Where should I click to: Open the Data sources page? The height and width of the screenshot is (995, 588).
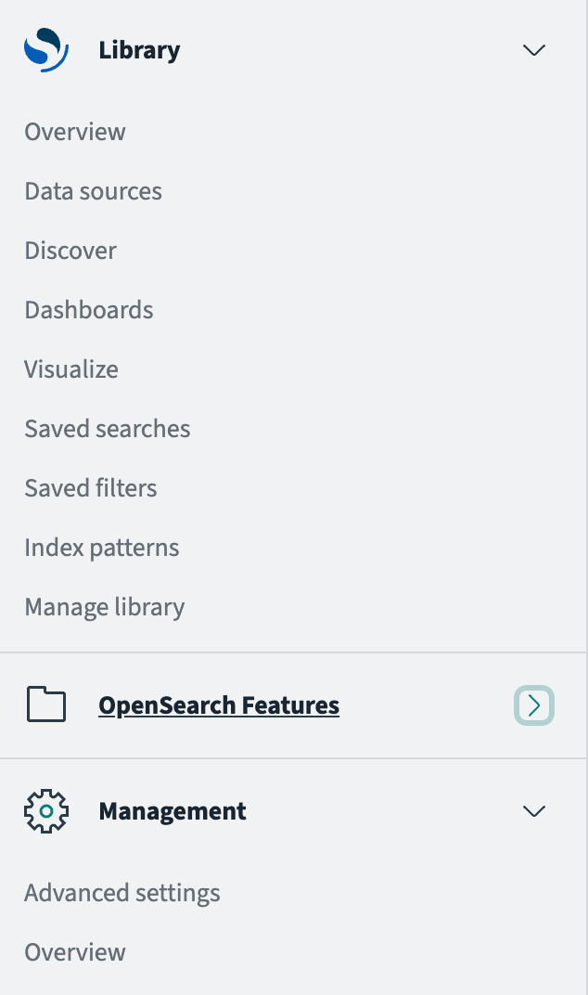[x=93, y=190]
